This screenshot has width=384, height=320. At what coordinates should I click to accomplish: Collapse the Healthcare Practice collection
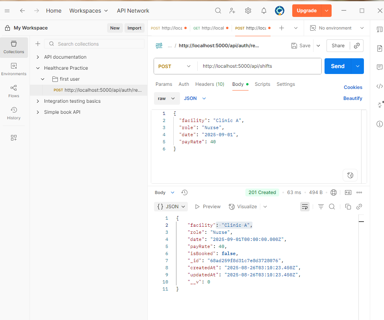[38, 68]
